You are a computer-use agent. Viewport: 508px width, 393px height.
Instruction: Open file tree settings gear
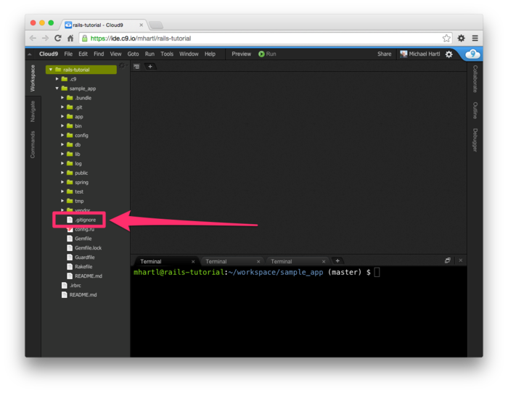point(122,66)
